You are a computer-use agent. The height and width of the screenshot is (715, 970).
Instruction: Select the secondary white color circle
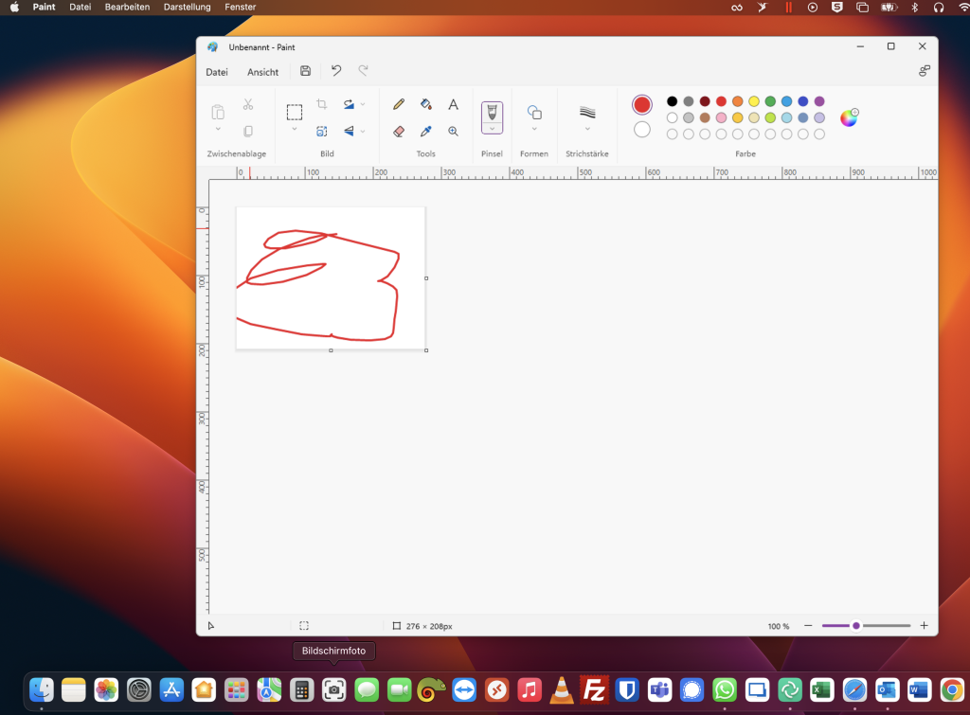[x=642, y=130]
